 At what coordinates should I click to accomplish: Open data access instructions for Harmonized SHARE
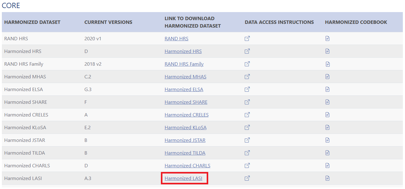point(247,102)
